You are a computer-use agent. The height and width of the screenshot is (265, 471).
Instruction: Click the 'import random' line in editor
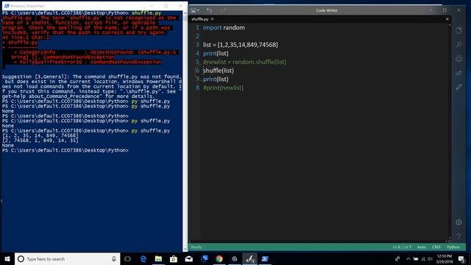click(x=224, y=28)
